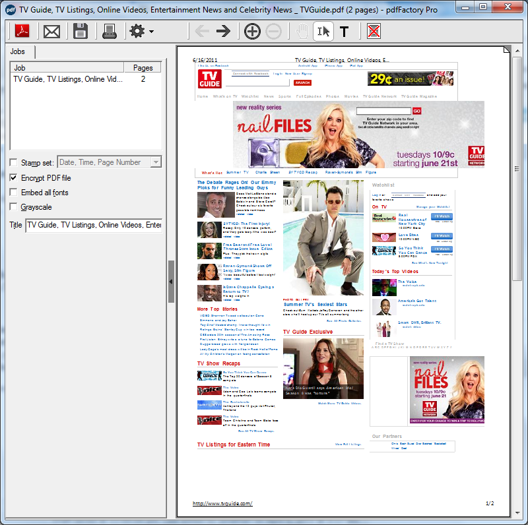Viewport: 528px width, 525px height.
Task: Choose the T text tool
Action: point(344,32)
